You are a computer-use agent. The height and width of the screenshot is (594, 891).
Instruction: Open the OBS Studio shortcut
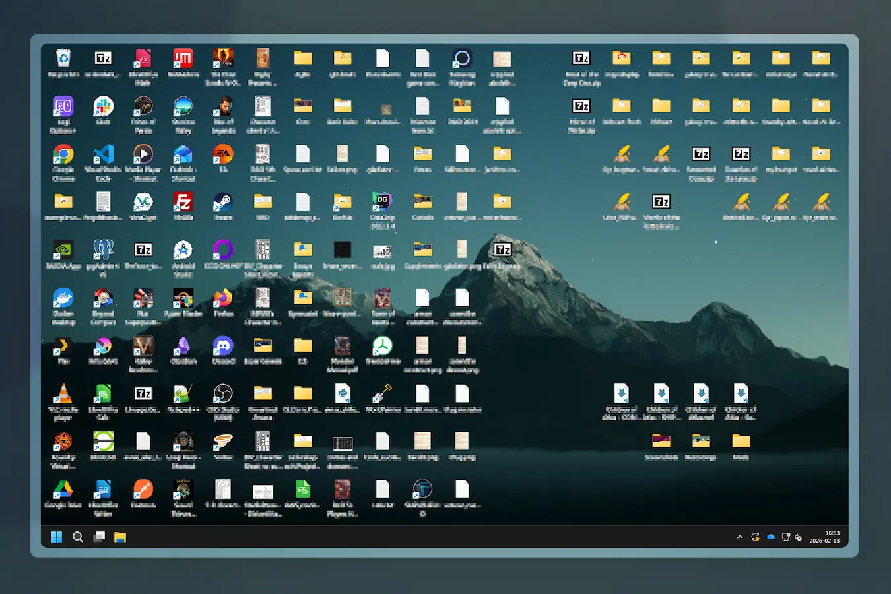tap(223, 393)
